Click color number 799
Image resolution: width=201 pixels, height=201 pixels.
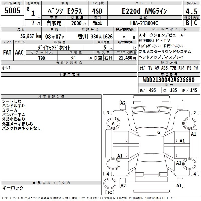coord(42,58)
